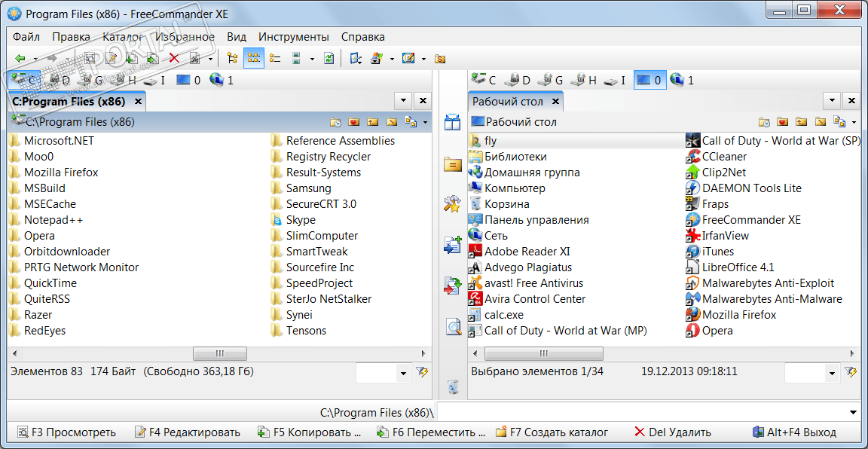Select network item 1 in right drive bar

(682, 81)
